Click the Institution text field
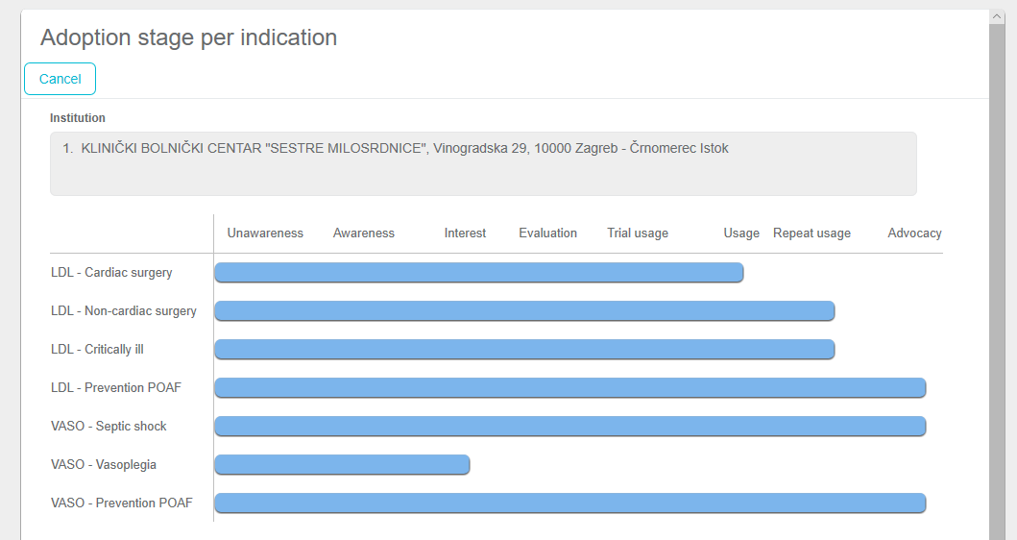The width and height of the screenshot is (1017, 540). pyautogui.click(x=483, y=163)
